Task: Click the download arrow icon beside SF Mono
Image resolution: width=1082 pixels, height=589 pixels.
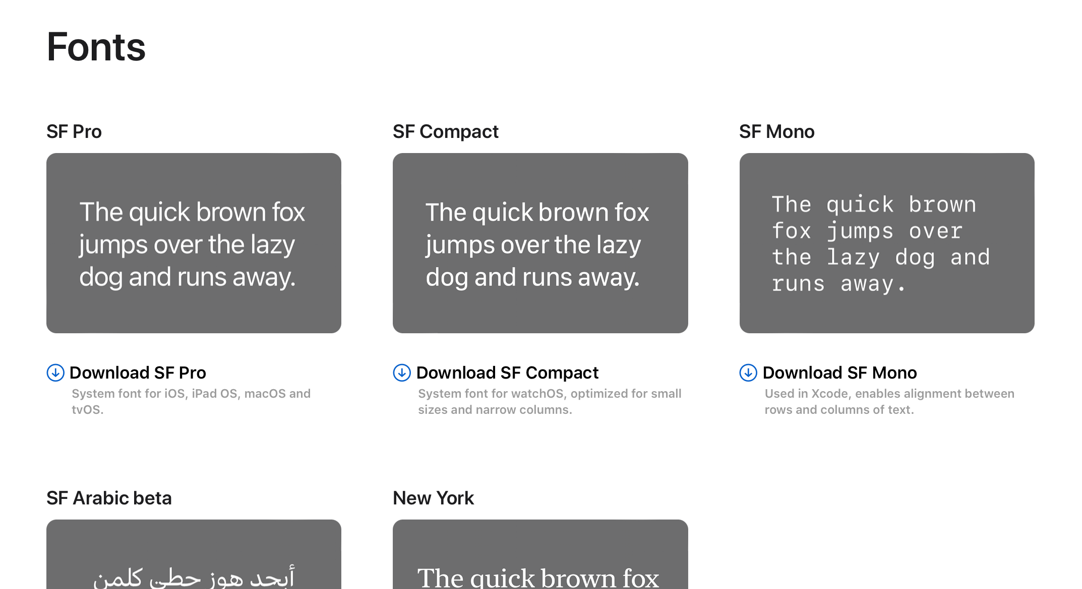Action: [x=748, y=373]
